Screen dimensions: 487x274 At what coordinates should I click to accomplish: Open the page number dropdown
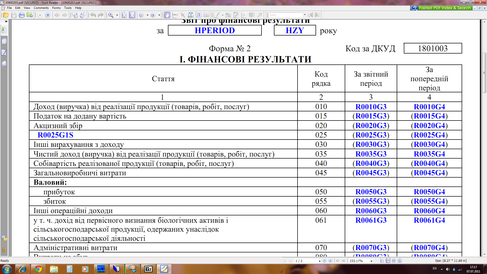click(x=320, y=261)
